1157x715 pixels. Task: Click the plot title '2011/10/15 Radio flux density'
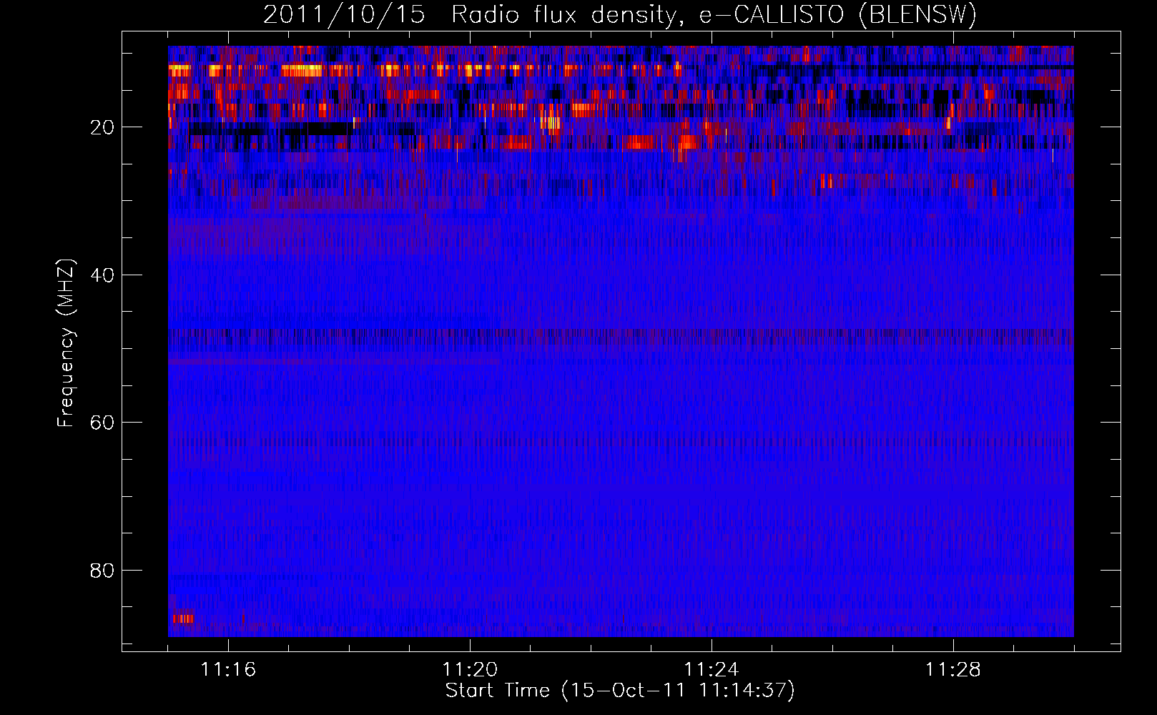tap(620, 14)
